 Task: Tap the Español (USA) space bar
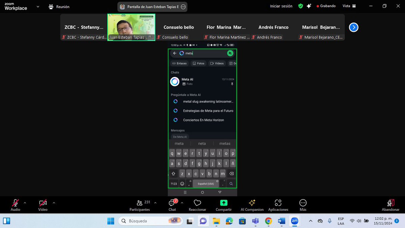pos(206,184)
